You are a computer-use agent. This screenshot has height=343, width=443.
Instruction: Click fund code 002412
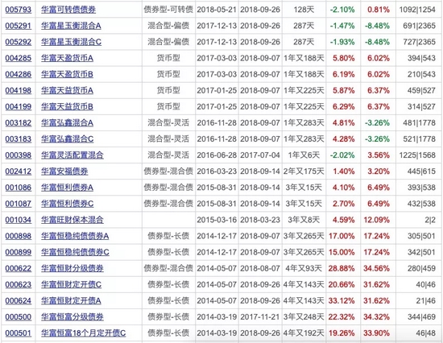tap(19, 171)
